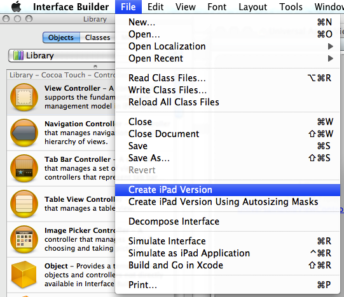Choose New... from File menu
The image size is (344, 297).
(228, 22)
